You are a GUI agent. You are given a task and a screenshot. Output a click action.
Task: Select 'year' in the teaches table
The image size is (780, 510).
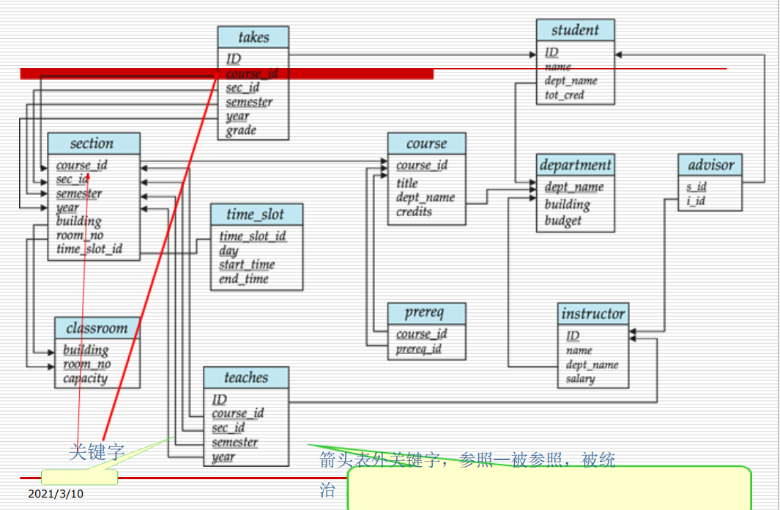[x=223, y=457]
